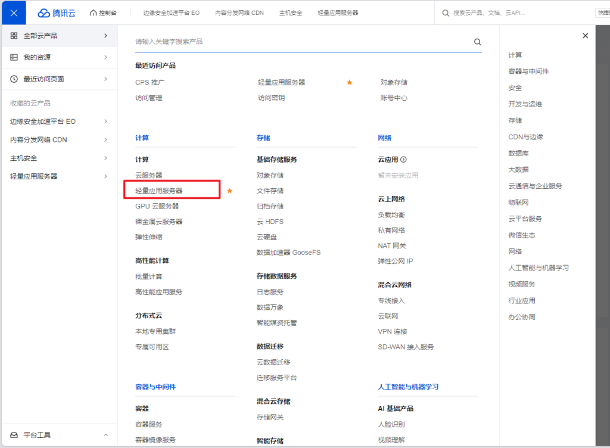The height and width of the screenshot is (448, 610).
Task: Collapse the 平台工具 section chevron
Action: (105, 435)
